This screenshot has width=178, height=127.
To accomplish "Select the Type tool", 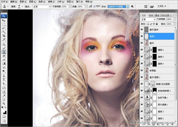I will pyautogui.click(x=4, y=80).
